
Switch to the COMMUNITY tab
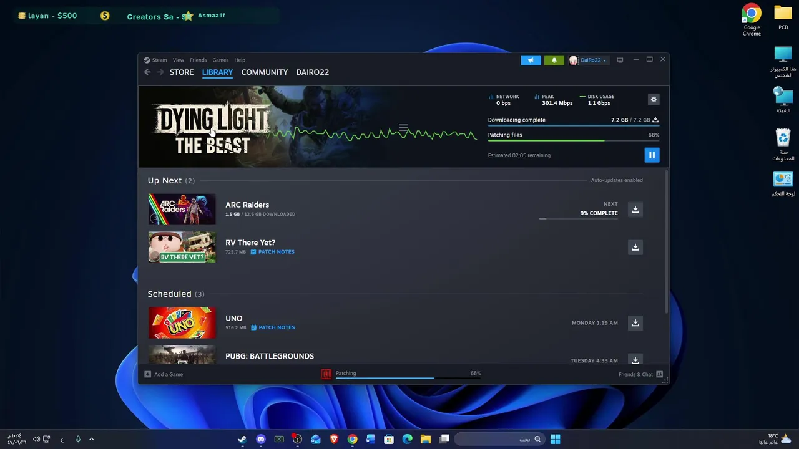[264, 72]
